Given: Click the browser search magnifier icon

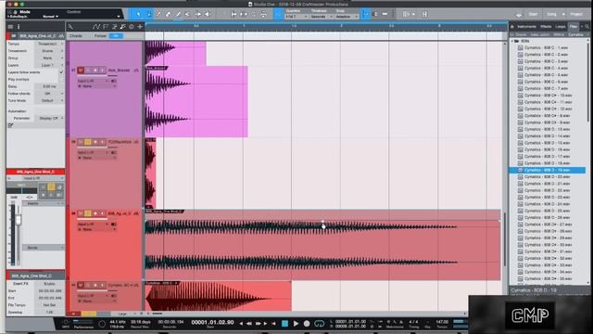Looking at the screenshot, I should click(x=587, y=27).
